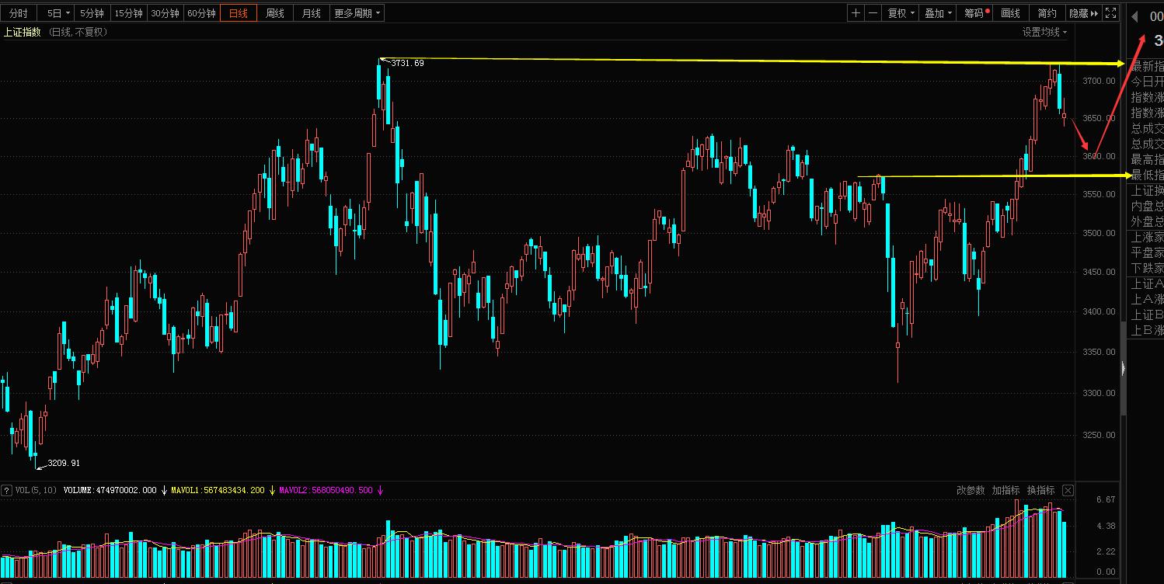This screenshot has height=584, width=1164.
Task: Switch to 5分钟 period tab
Action: (92, 13)
